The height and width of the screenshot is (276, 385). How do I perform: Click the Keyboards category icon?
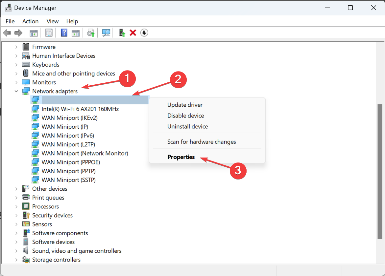(26, 64)
